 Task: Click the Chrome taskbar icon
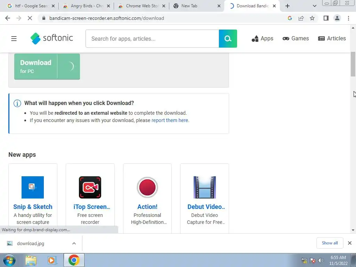click(x=74, y=260)
